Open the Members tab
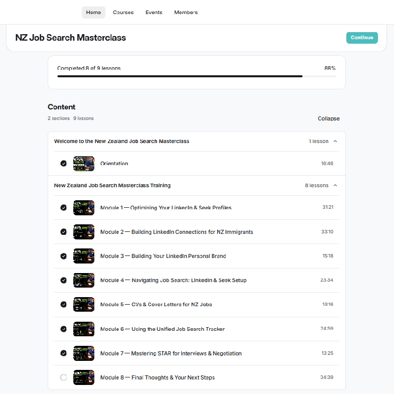Screen dimensions: 394x394 [186, 13]
